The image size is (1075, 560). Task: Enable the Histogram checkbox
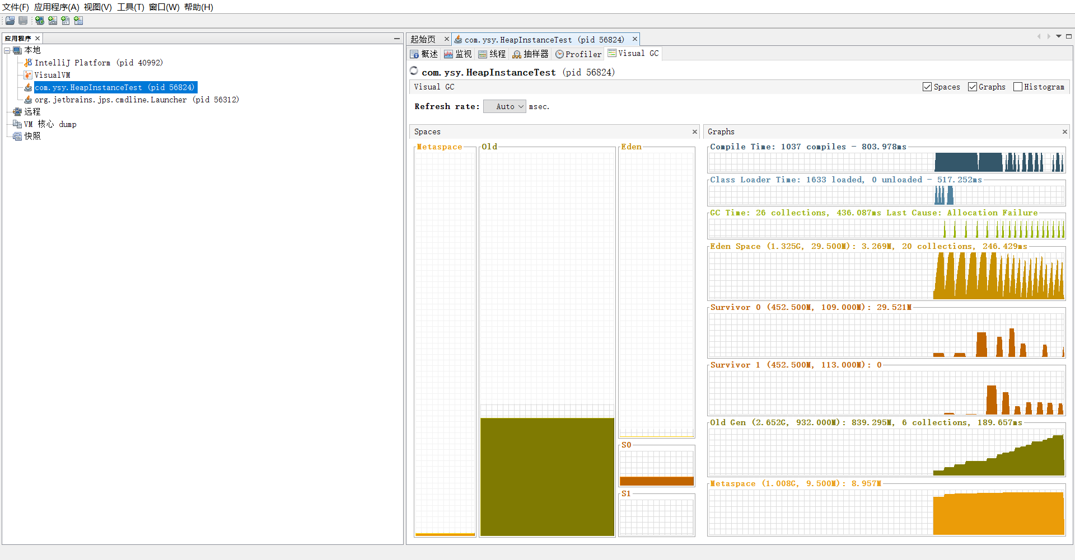pyautogui.click(x=1018, y=87)
